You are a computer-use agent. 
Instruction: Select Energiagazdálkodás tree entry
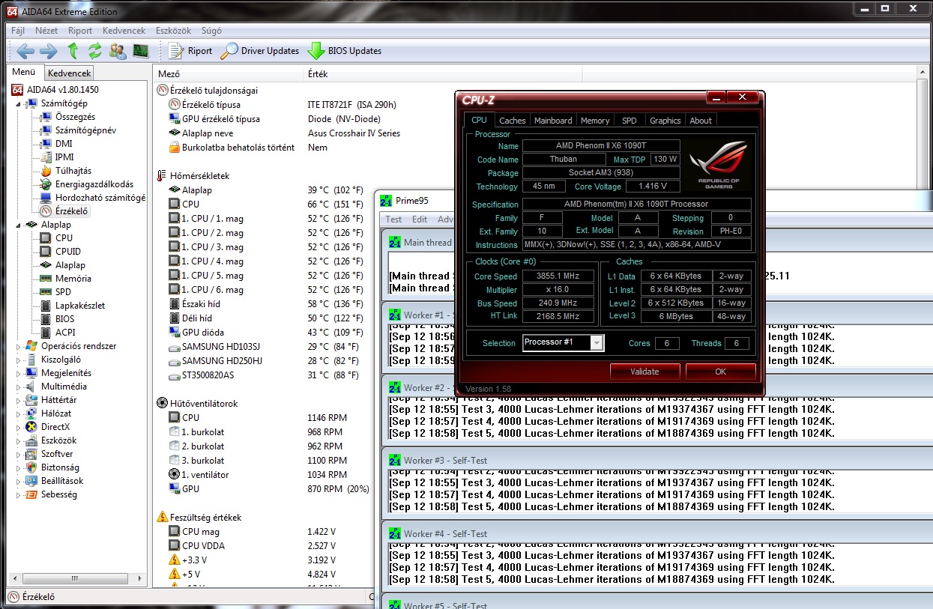tap(94, 184)
